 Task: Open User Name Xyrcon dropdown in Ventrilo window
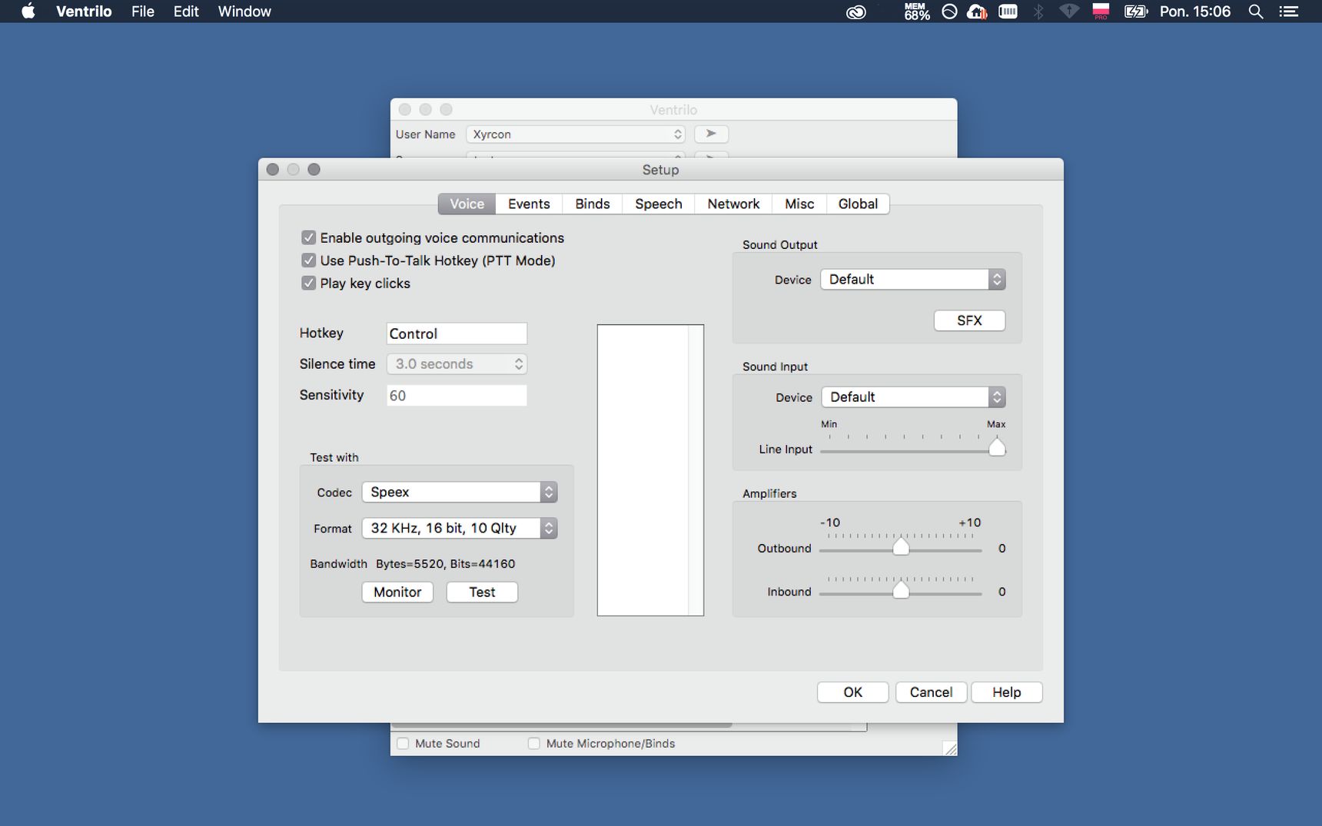point(575,134)
